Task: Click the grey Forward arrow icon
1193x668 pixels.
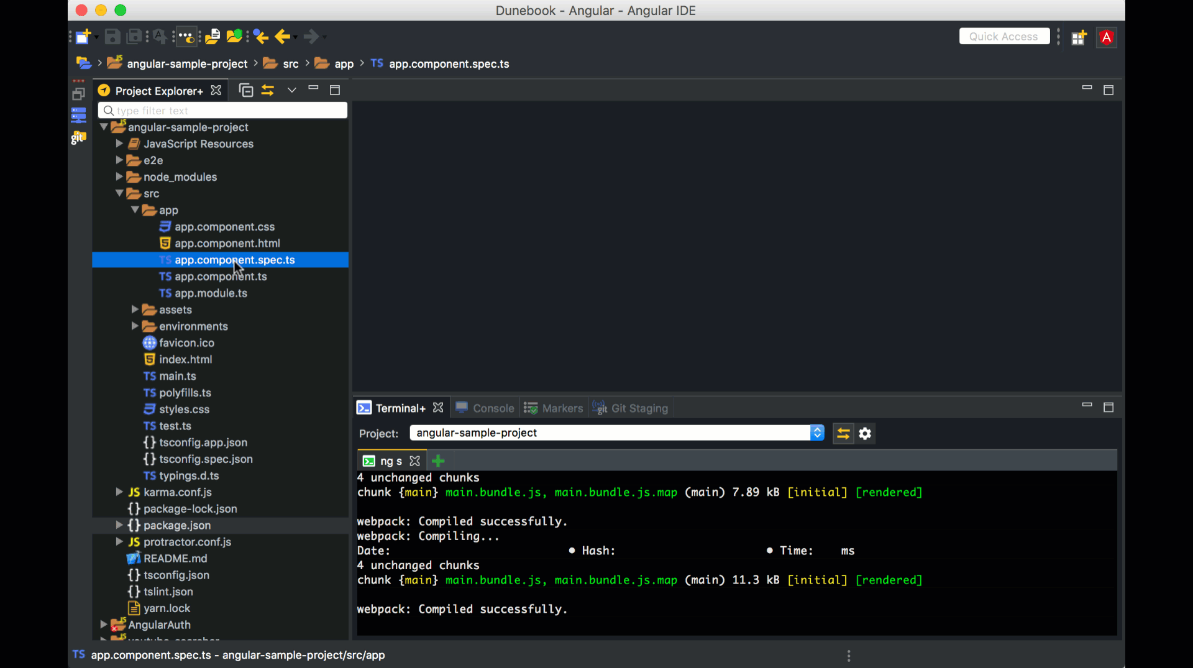Action: coord(311,37)
